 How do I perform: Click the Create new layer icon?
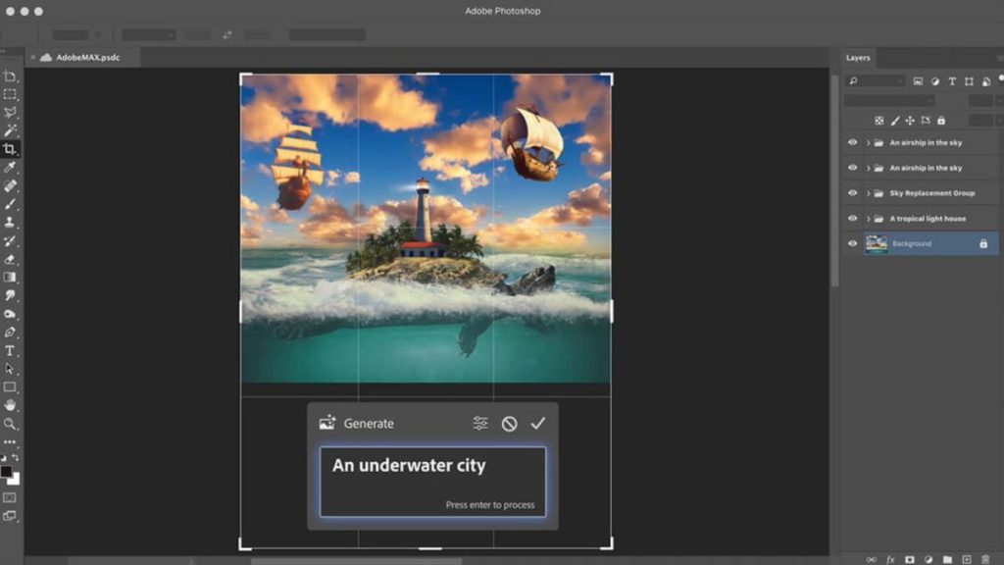point(967,558)
